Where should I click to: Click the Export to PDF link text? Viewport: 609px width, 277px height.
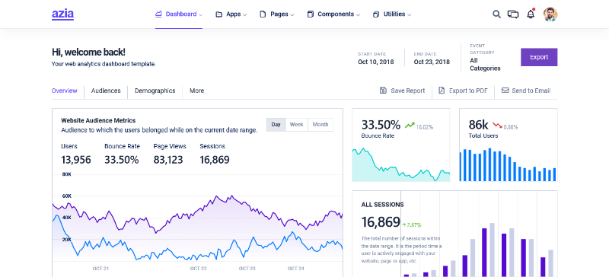[468, 91]
